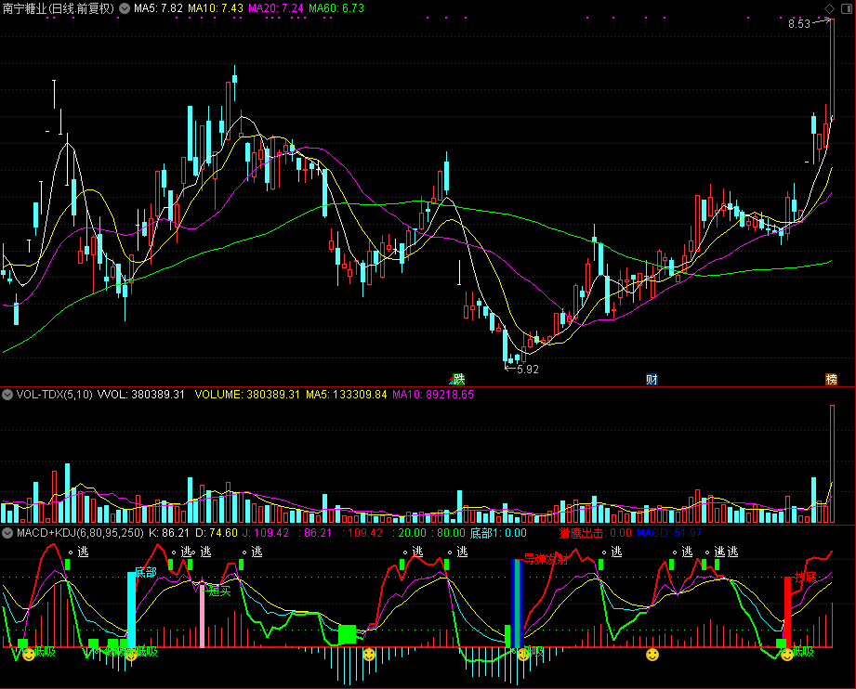Click the cyan 底部 signal bar
The image size is (856, 689).
131,609
